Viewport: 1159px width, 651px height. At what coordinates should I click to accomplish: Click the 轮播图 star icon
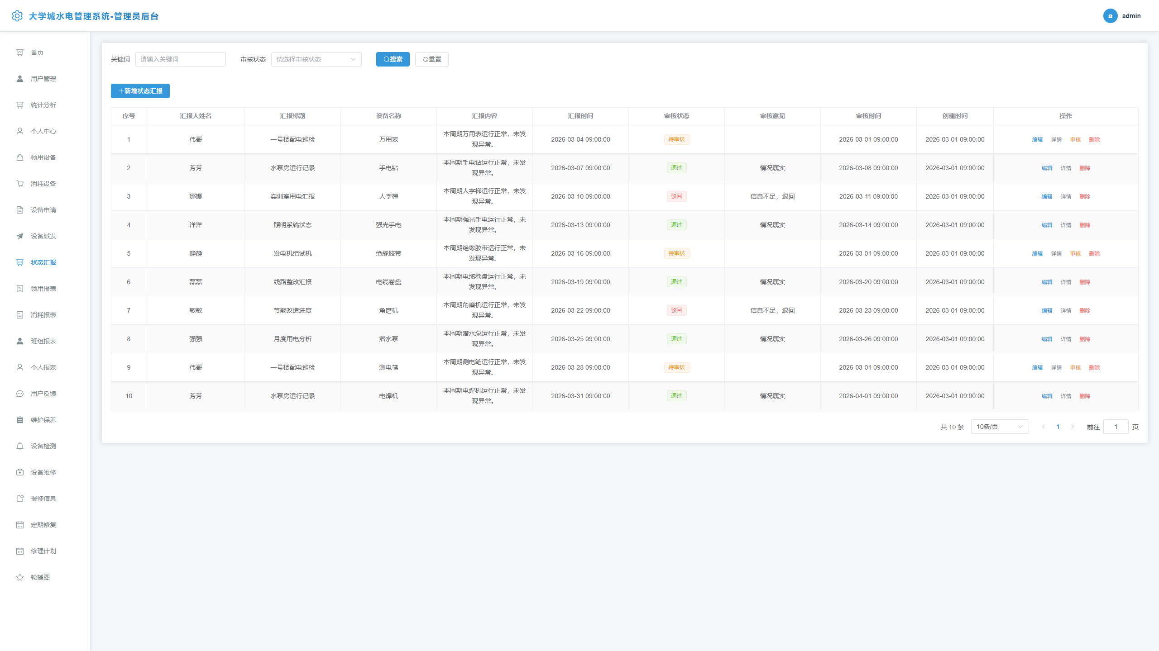[x=20, y=577]
